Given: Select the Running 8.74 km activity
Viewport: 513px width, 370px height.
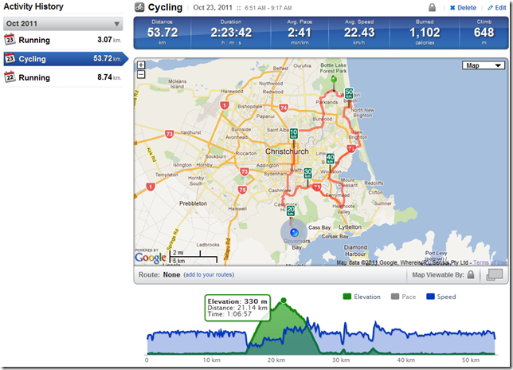Looking at the screenshot, I should click(x=63, y=77).
